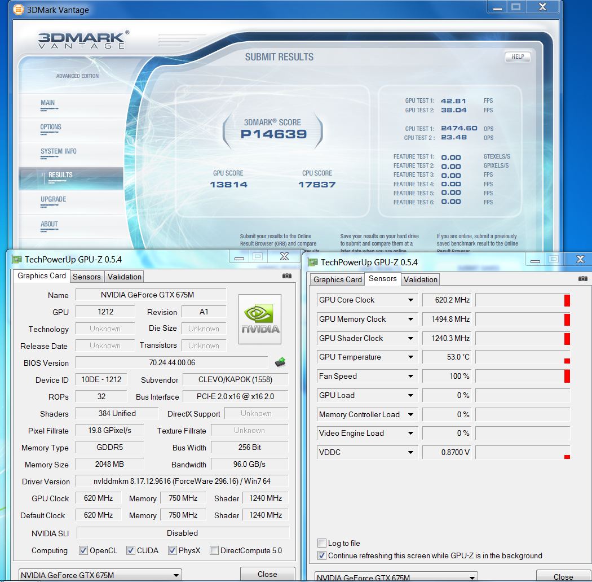Open UPGRADE section in 3DMark sidebar
The image size is (592, 582).
pos(53,199)
